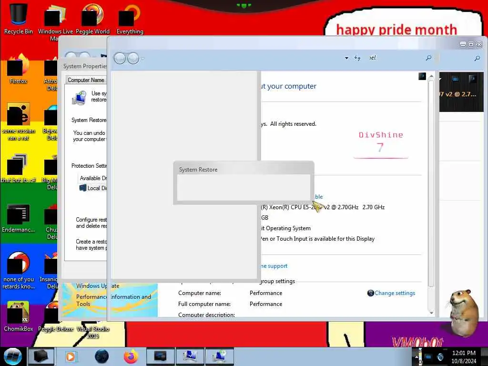Refresh the System window address bar

(x=357, y=58)
